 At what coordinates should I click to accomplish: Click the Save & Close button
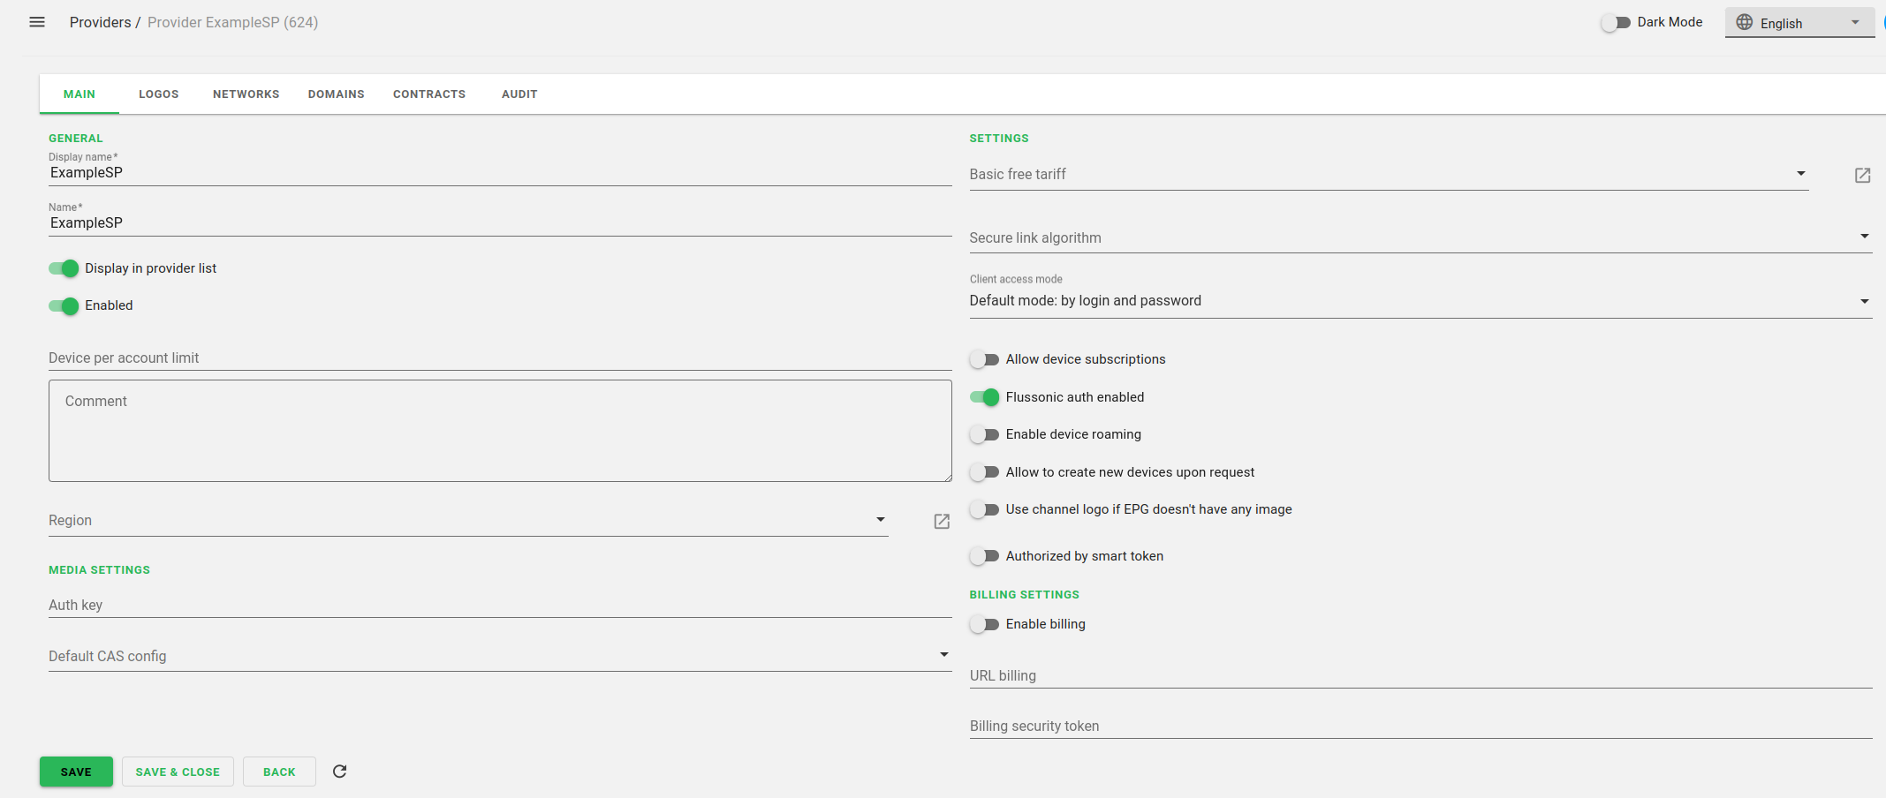coord(178,772)
